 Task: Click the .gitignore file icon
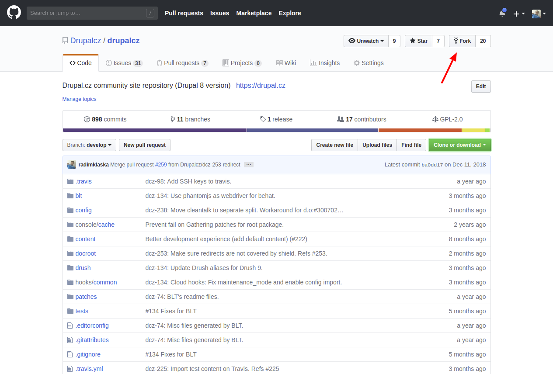pyautogui.click(x=70, y=354)
